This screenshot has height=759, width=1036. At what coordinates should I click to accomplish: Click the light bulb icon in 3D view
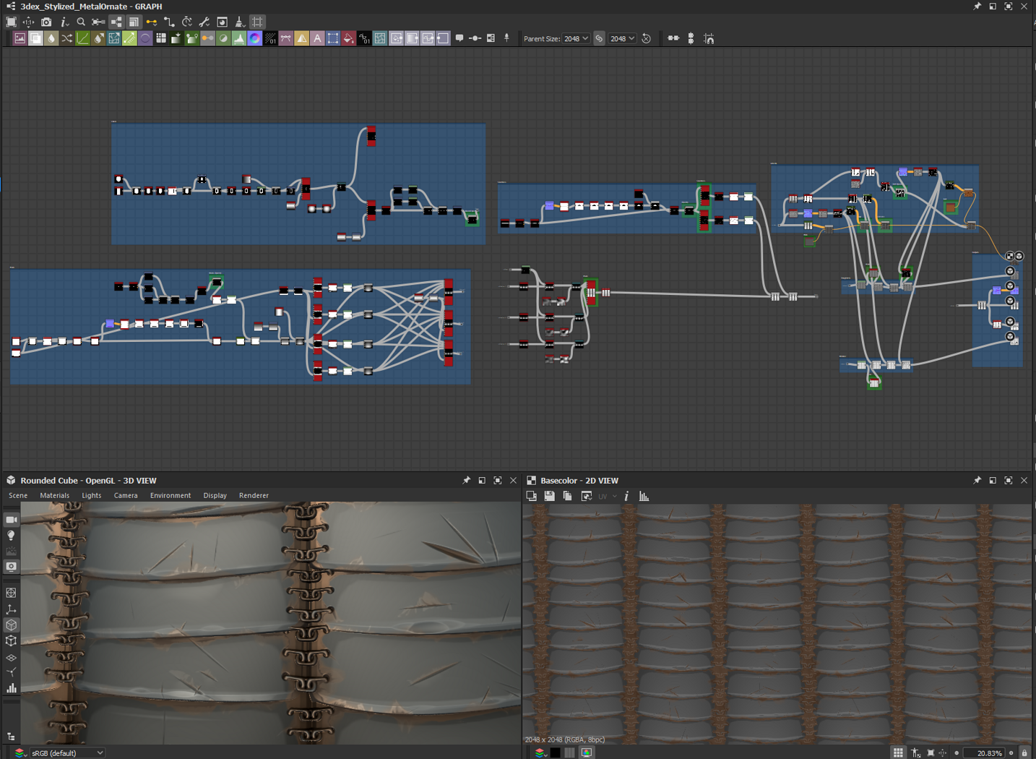click(12, 536)
